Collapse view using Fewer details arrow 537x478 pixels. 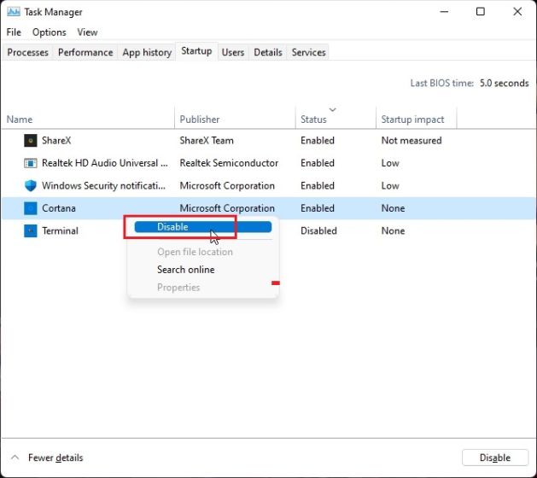pyautogui.click(x=15, y=458)
